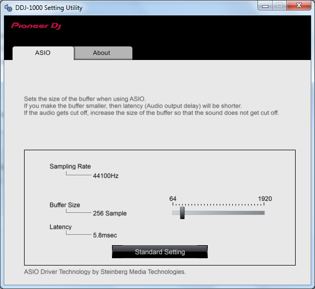The image size is (315, 289).
Task: Click the 'If the audio gets cut off' line
Action: coord(151,113)
